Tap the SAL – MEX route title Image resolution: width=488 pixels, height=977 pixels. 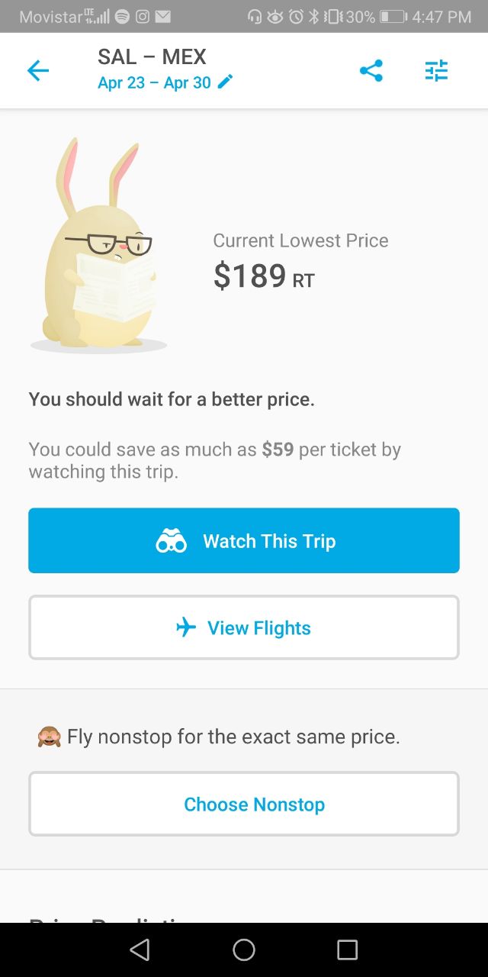[152, 56]
